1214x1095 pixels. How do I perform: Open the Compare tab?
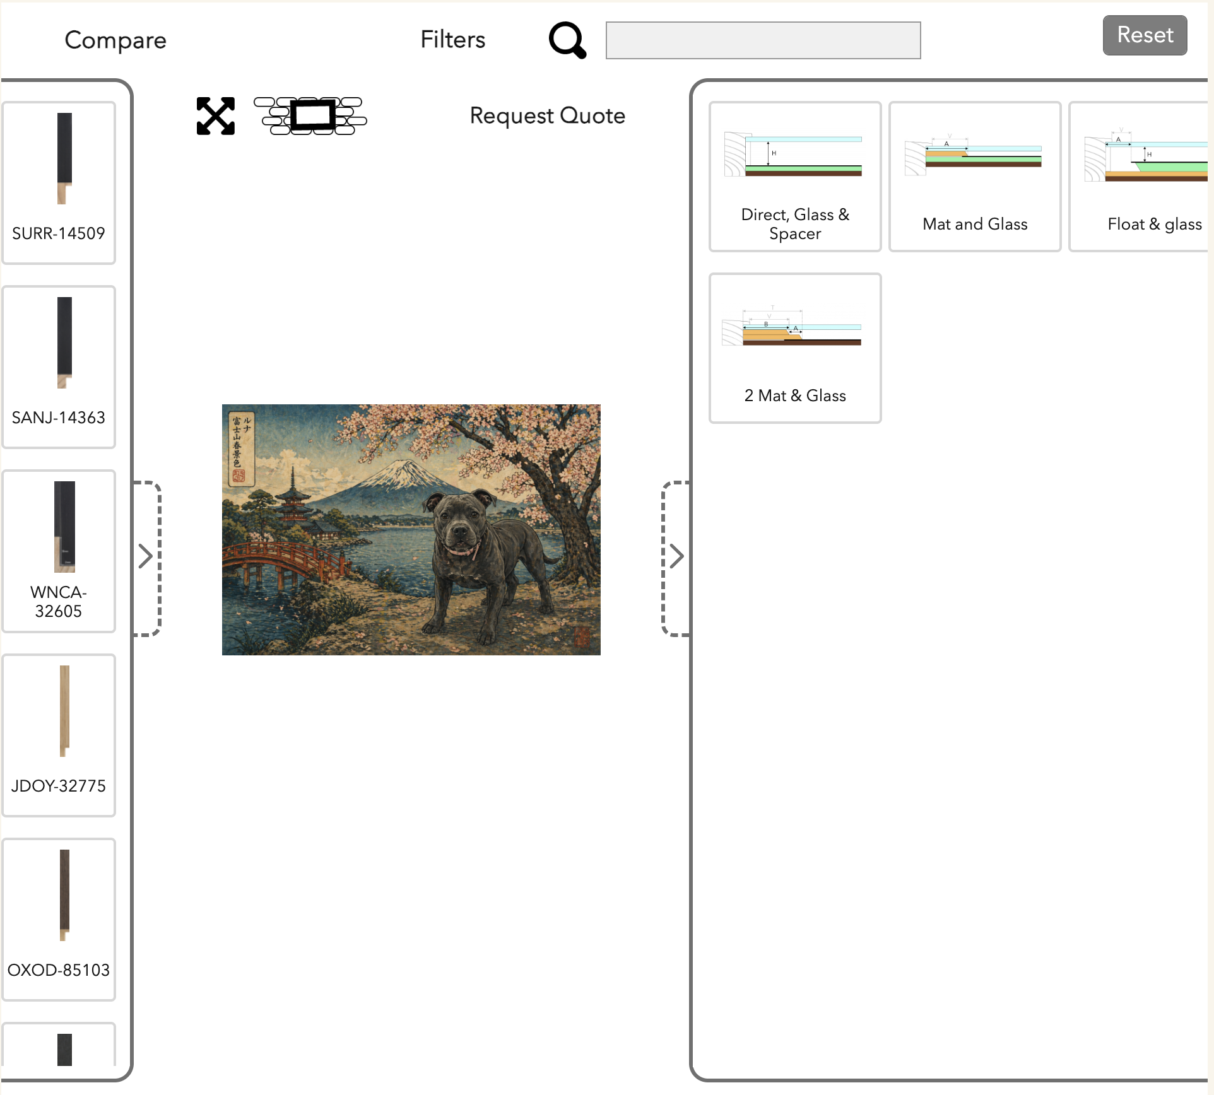point(115,40)
